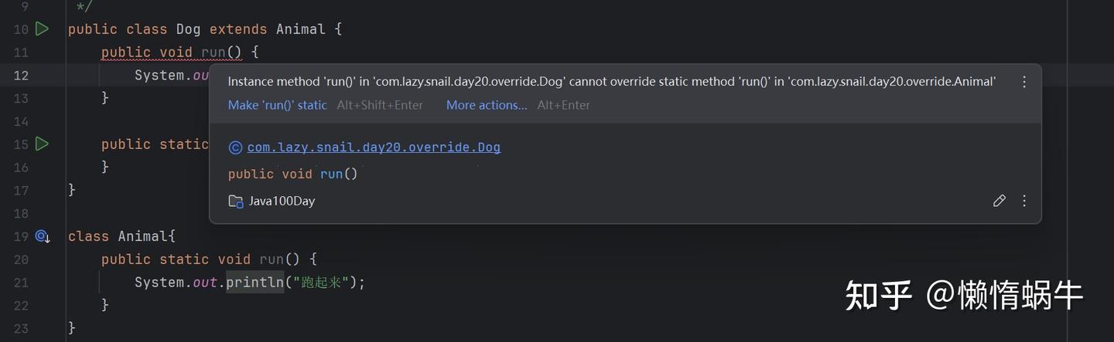Open three-dot menu next to pencil icon
The width and height of the screenshot is (1114, 342).
[x=1024, y=201]
